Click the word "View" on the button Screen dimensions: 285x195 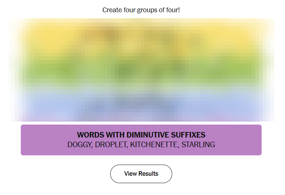click(130, 173)
